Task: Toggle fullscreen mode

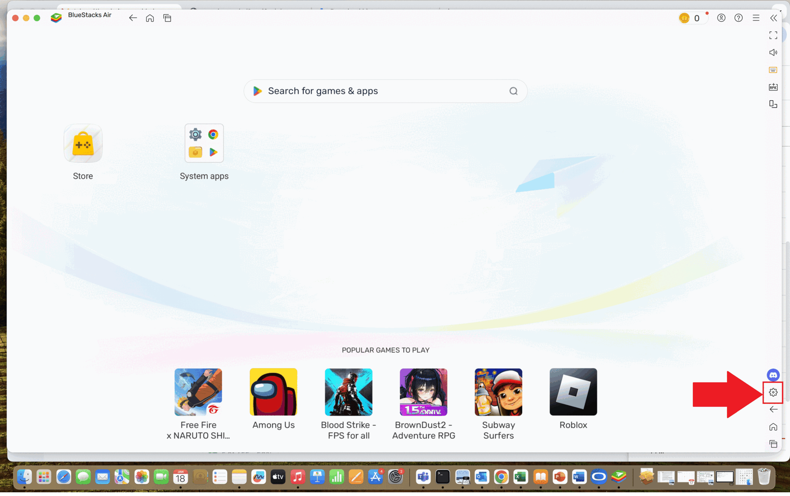Action: point(773,35)
